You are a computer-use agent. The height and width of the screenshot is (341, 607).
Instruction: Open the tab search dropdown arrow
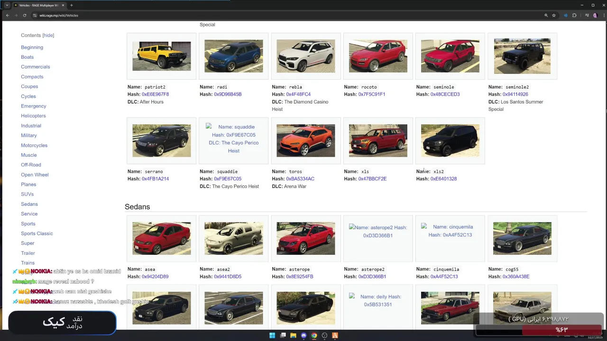pos(7,5)
